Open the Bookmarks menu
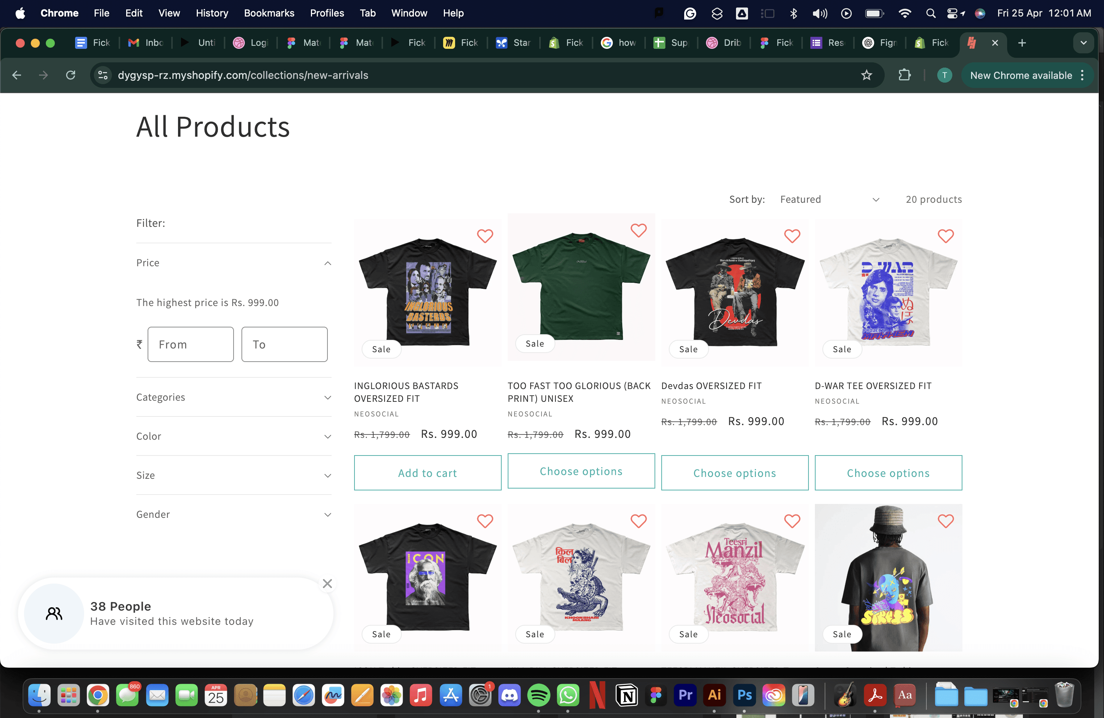The image size is (1104, 718). pos(269,13)
